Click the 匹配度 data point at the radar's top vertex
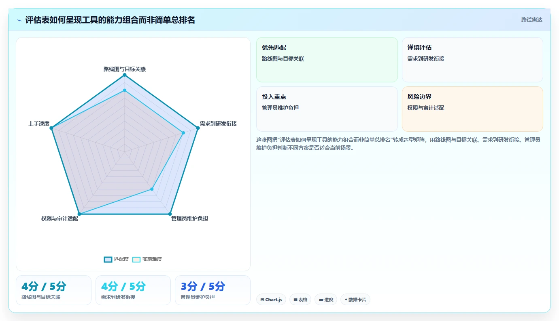 125,75
